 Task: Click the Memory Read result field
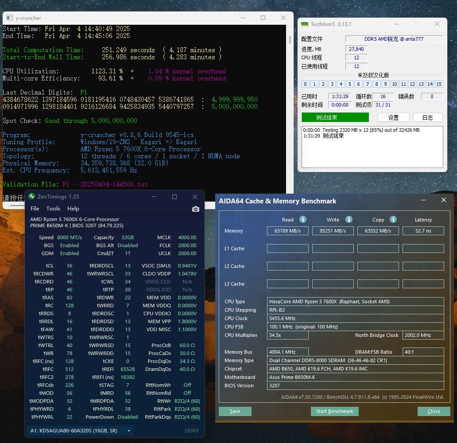tap(288, 231)
